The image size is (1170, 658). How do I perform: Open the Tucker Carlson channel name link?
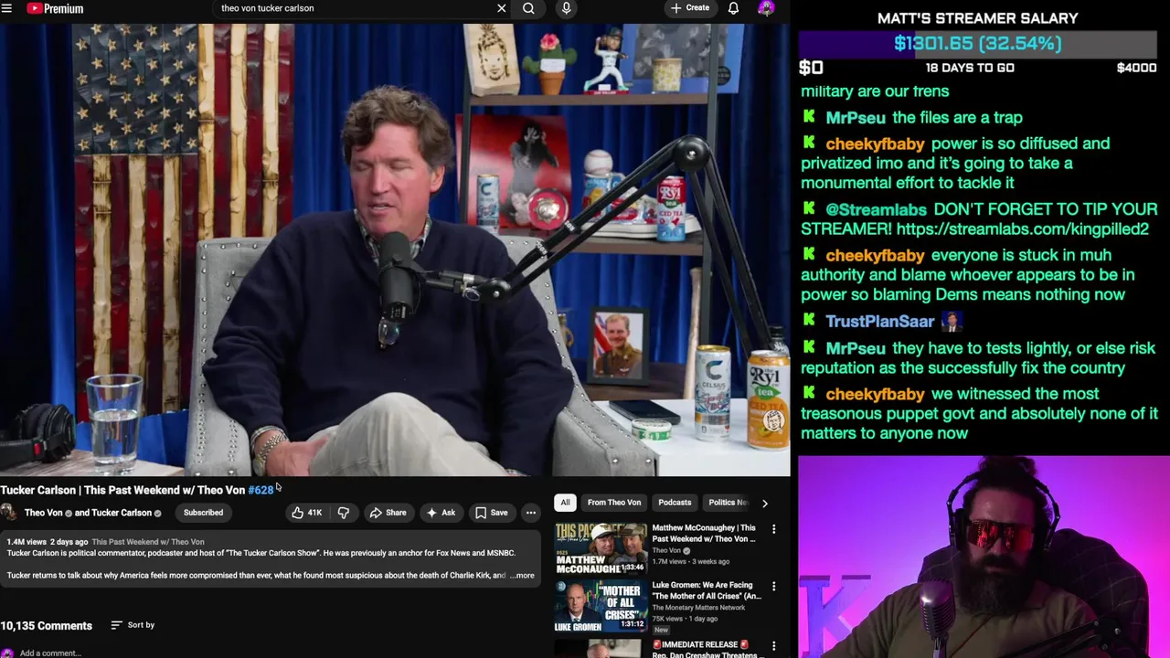click(x=121, y=513)
